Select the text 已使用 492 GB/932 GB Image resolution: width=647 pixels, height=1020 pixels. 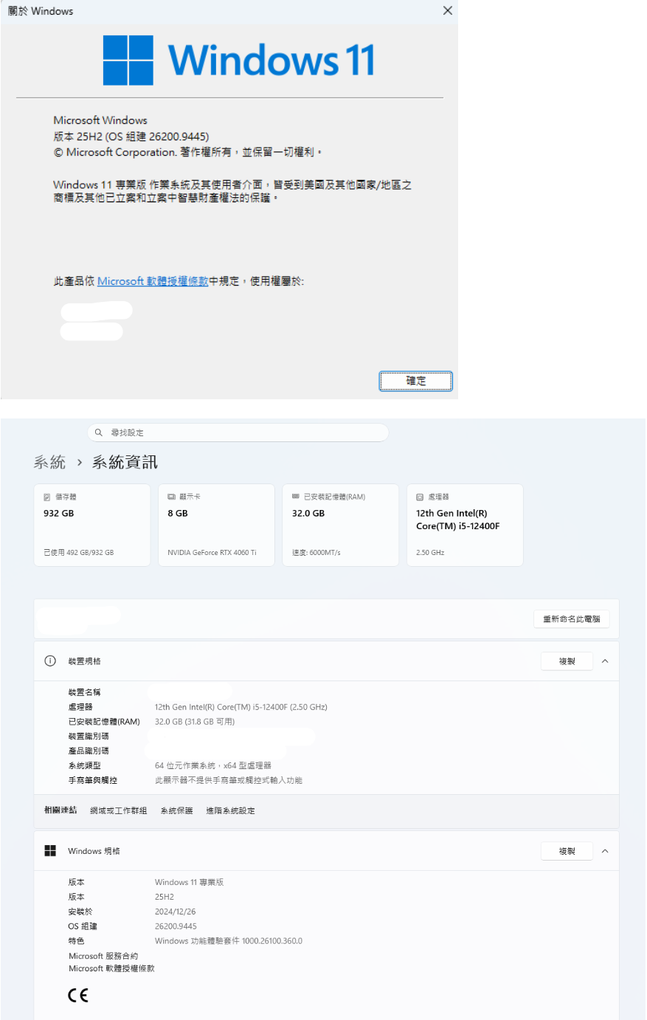click(x=79, y=552)
